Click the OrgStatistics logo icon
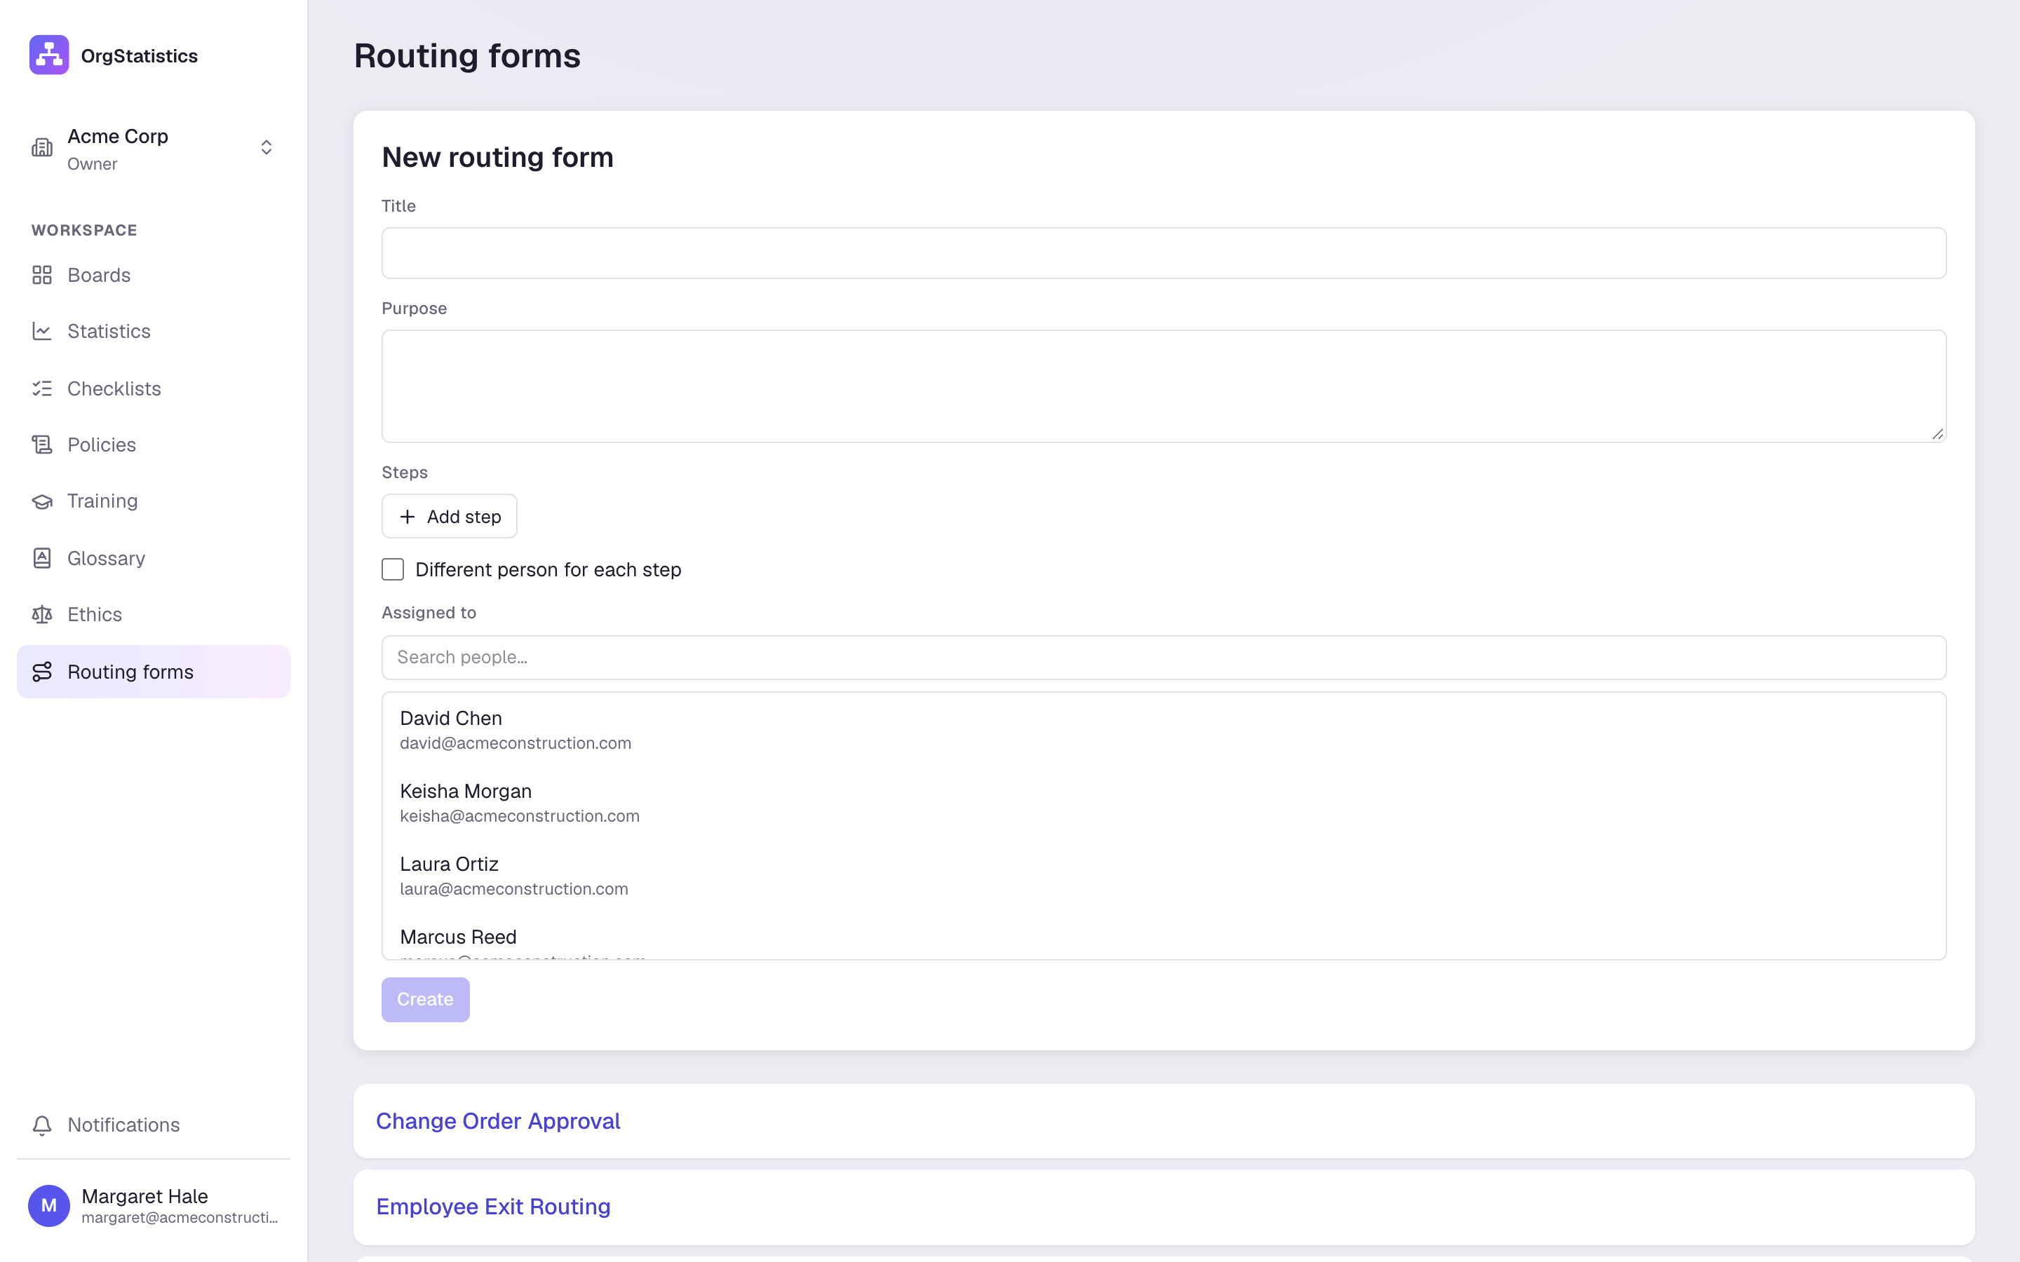 (x=49, y=55)
